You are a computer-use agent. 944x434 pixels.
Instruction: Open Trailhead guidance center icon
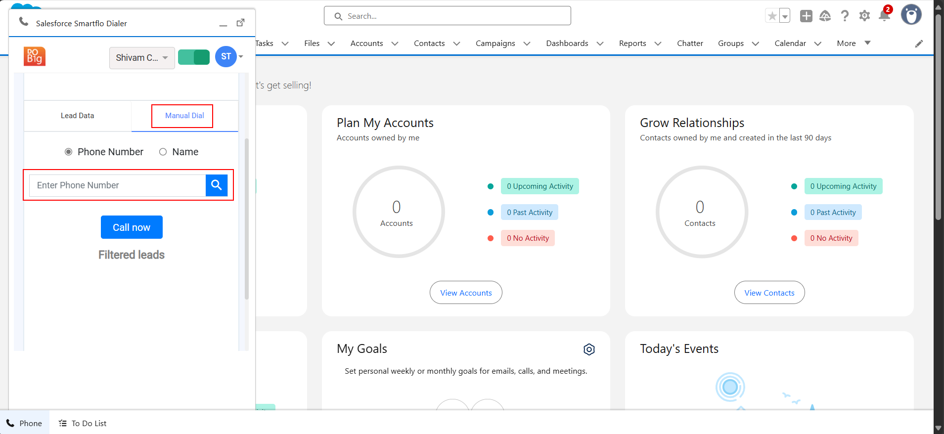[x=825, y=16]
